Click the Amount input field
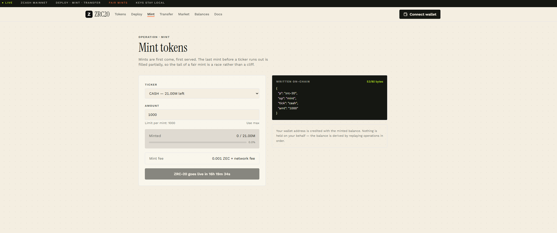This screenshot has width=557, height=233. click(202, 114)
